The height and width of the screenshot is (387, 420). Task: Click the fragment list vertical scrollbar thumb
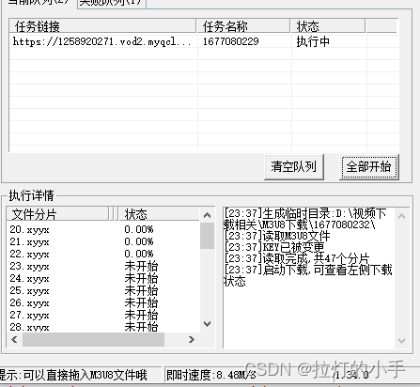pos(207,236)
